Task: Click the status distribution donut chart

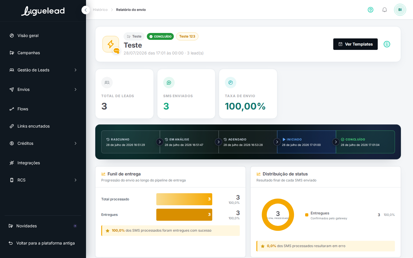Action: (x=278, y=215)
